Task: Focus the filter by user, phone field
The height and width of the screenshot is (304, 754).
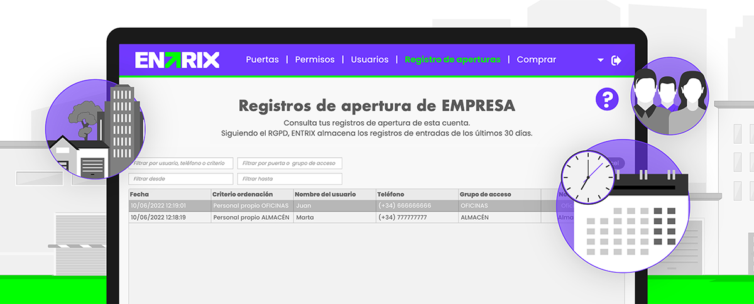Action: click(181, 163)
